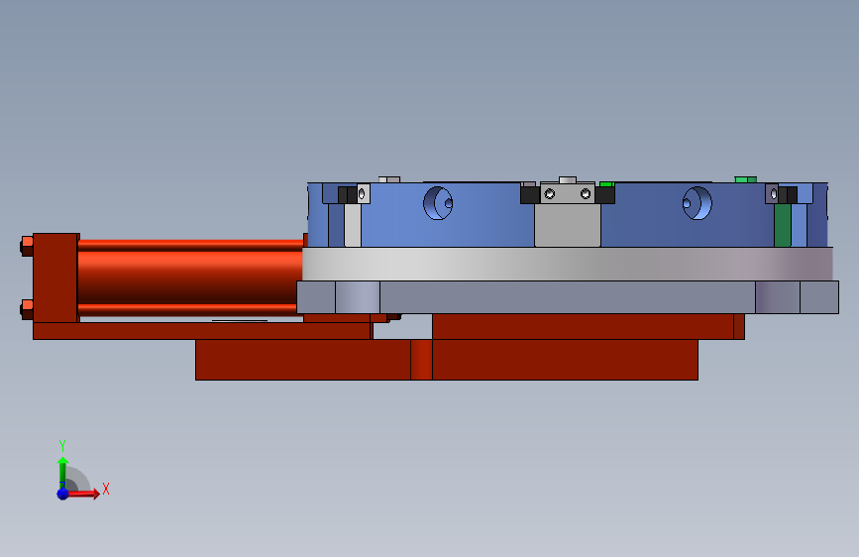
Task: Select the dark green jaw on right side
Action: pyautogui.click(x=783, y=225)
